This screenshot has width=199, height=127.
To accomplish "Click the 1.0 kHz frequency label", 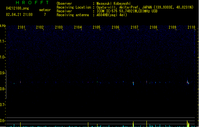I will point(3,57).
